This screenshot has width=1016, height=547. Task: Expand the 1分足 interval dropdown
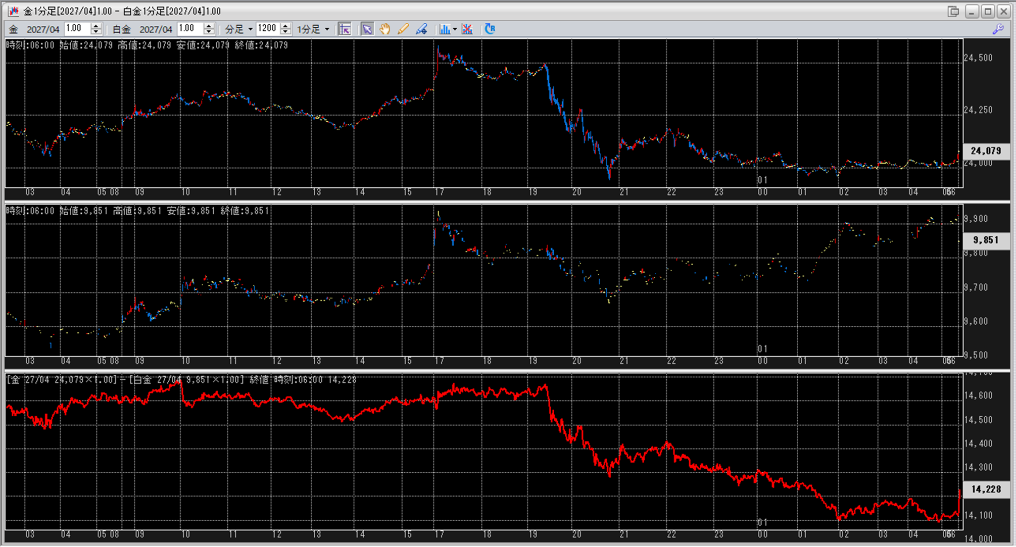click(x=313, y=29)
